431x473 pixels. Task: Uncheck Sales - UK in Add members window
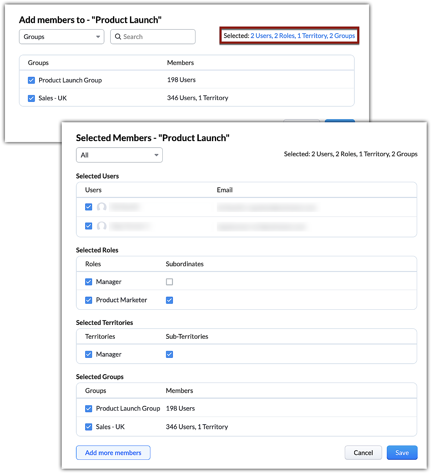click(x=31, y=98)
